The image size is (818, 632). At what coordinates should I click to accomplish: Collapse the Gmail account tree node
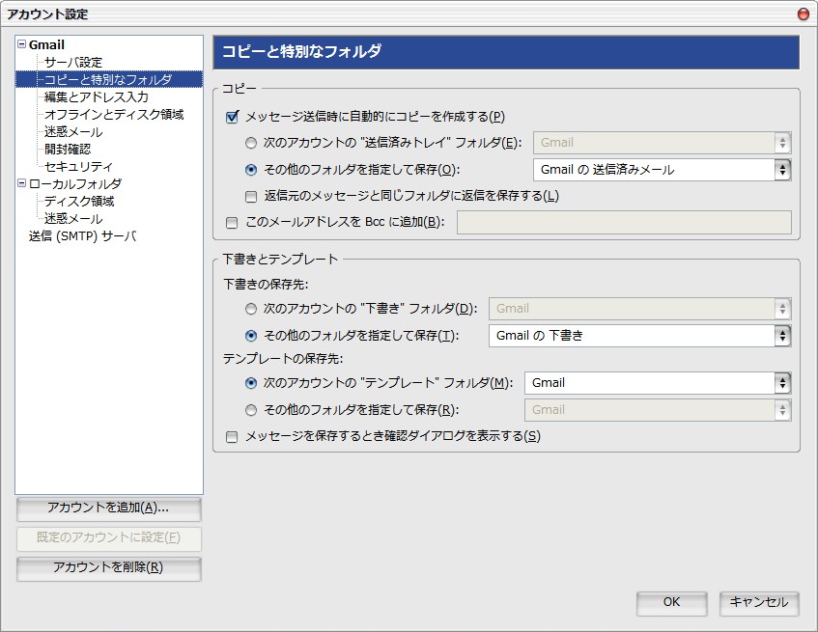pyautogui.click(x=21, y=44)
